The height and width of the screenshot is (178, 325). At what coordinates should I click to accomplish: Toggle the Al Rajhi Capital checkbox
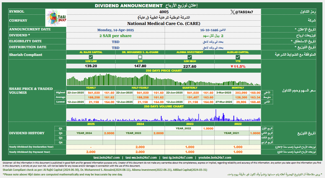click(91, 57)
